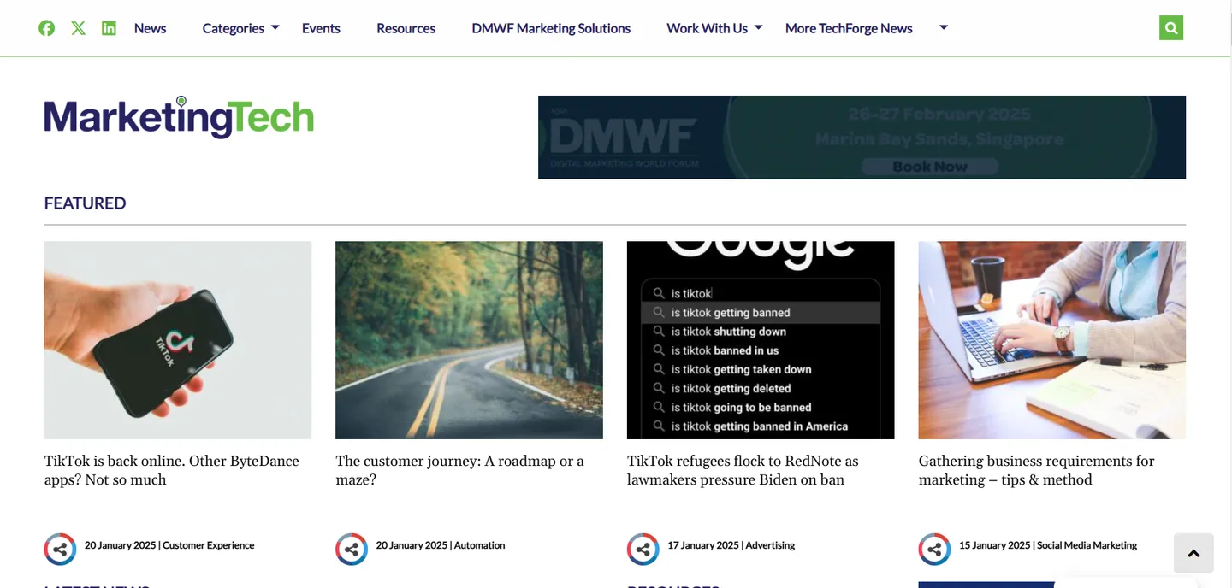Viewport: 1232px width, 588px height.
Task: Open the Resources menu item
Action: [406, 28]
